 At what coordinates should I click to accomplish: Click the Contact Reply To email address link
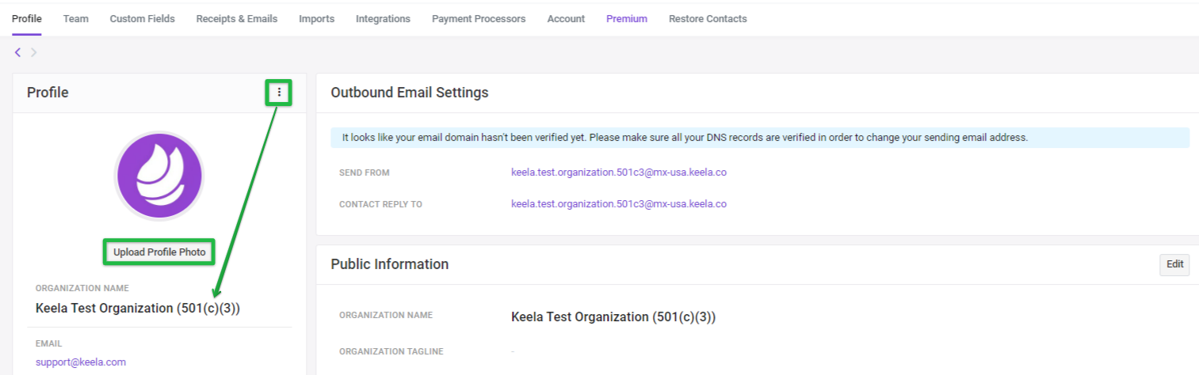(x=619, y=203)
